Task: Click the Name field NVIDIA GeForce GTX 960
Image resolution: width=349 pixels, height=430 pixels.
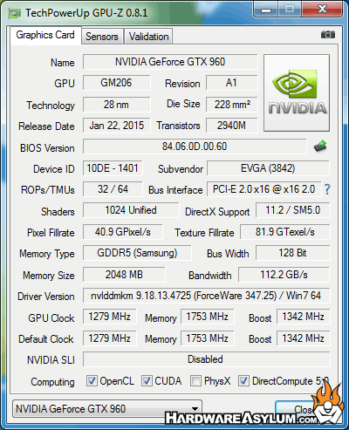Action: [x=170, y=62]
